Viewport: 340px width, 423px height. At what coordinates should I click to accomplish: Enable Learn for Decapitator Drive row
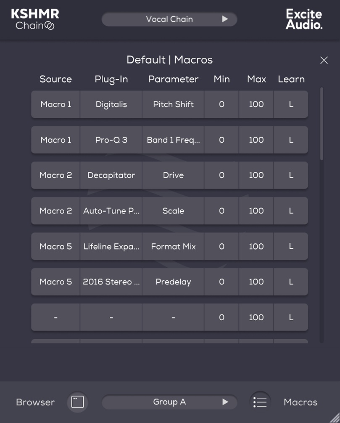click(291, 175)
